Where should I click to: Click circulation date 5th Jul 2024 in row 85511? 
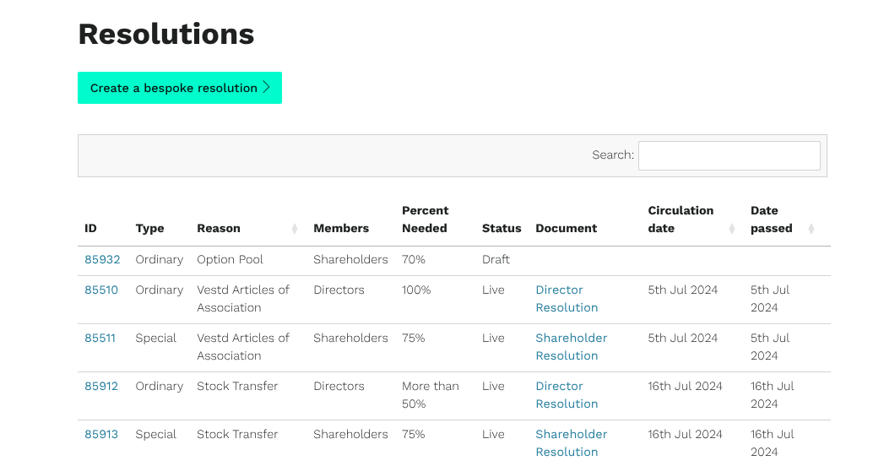(683, 338)
